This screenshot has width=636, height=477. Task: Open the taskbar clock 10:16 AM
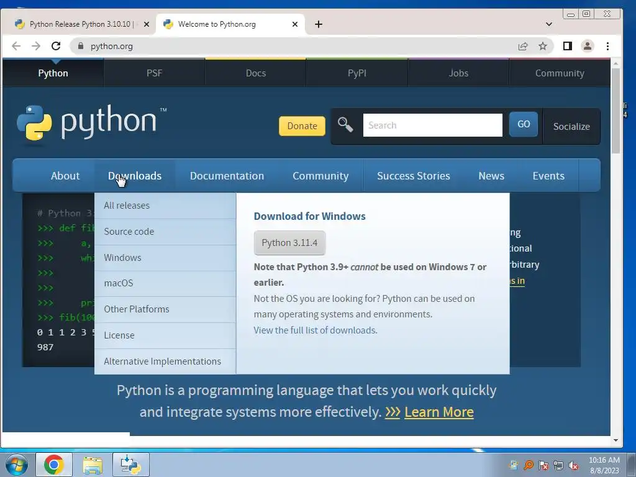604,465
